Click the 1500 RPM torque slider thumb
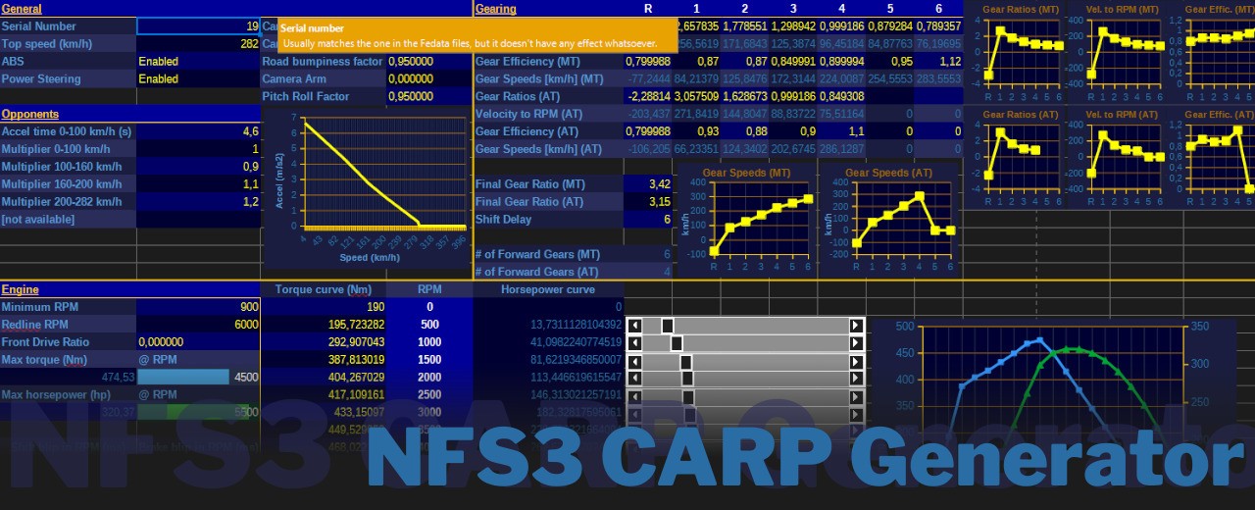The width and height of the screenshot is (1255, 510). (685, 361)
